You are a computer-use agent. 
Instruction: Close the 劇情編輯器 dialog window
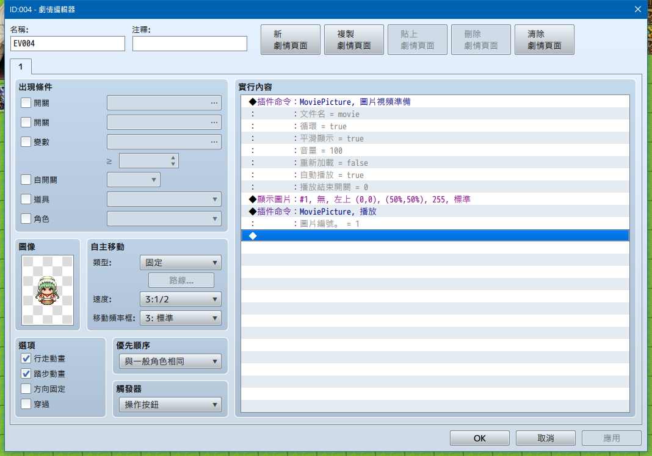pos(638,9)
